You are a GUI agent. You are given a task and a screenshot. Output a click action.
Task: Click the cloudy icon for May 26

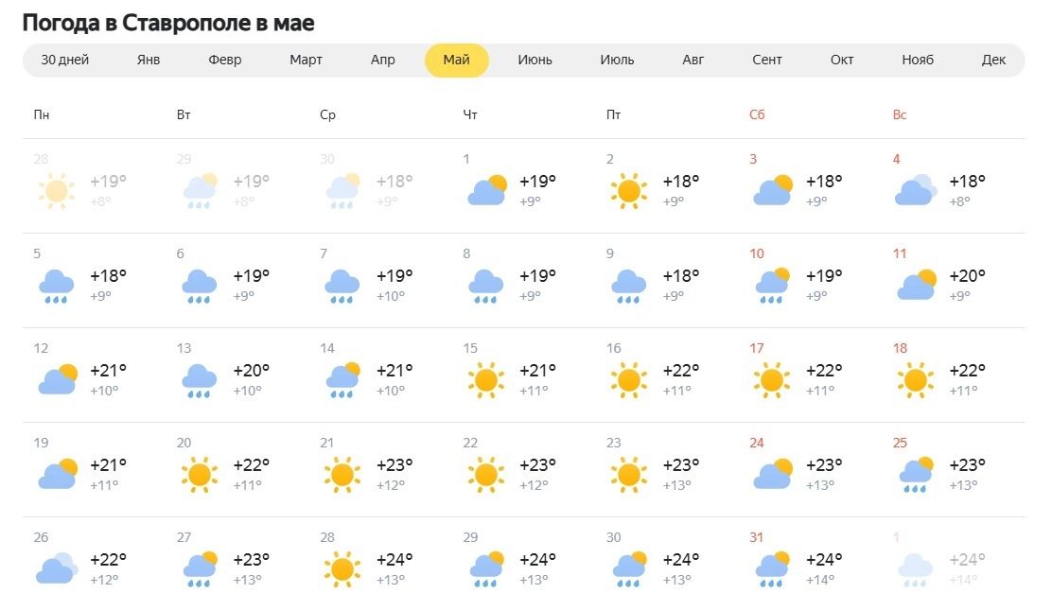(x=57, y=569)
